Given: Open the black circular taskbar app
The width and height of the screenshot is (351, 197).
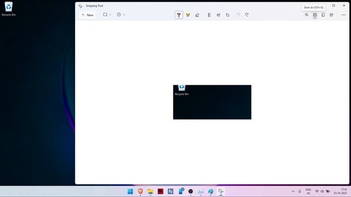Looking at the screenshot, I should point(190,192).
